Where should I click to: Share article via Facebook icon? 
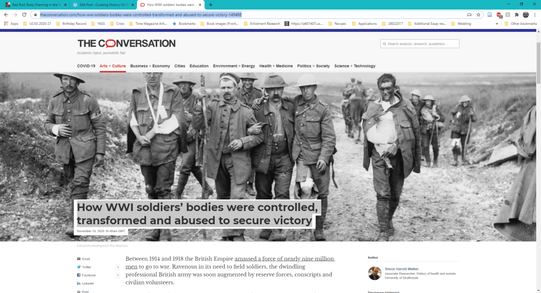[x=79, y=276]
